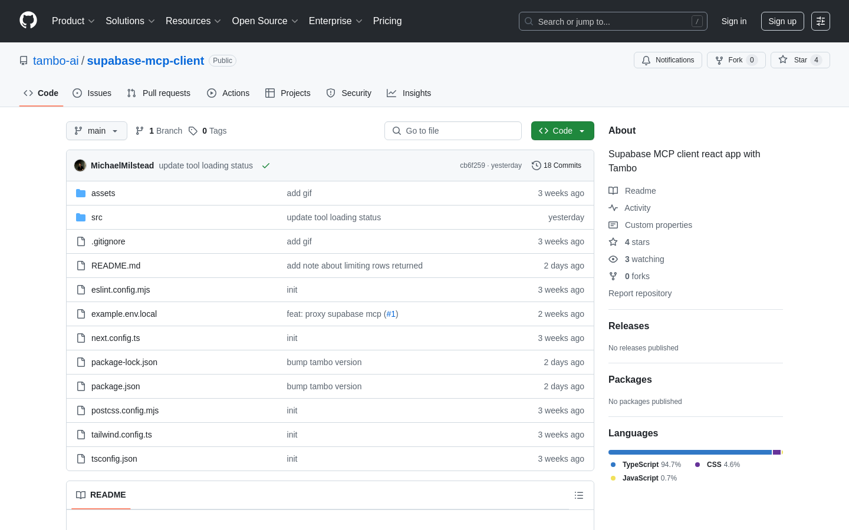
Task: Open the 18 Commits history
Action: tap(557, 165)
